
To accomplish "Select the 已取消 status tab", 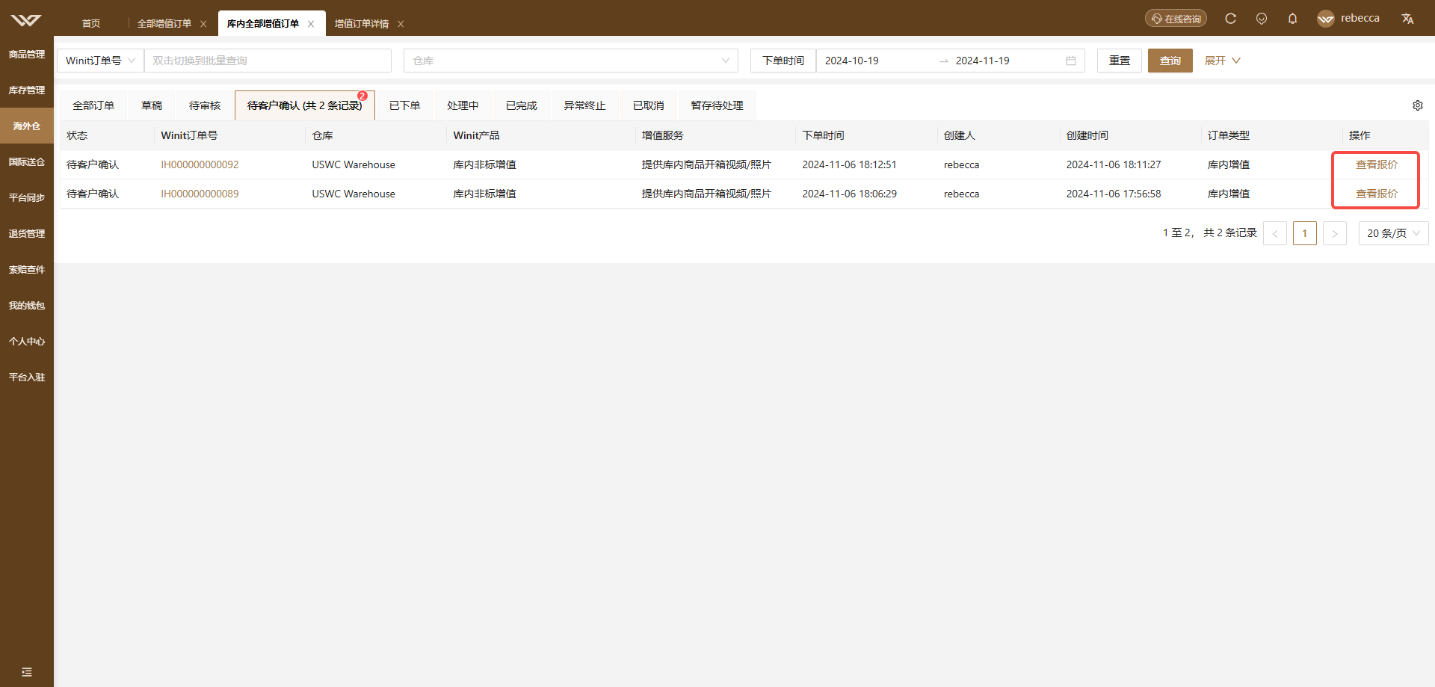I will (x=648, y=105).
